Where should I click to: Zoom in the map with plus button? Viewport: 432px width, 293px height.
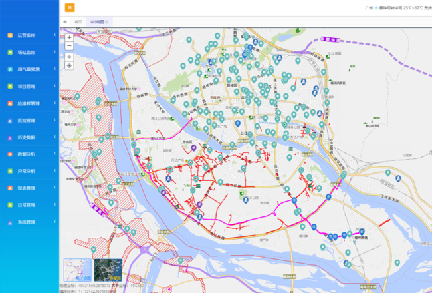(x=69, y=37)
